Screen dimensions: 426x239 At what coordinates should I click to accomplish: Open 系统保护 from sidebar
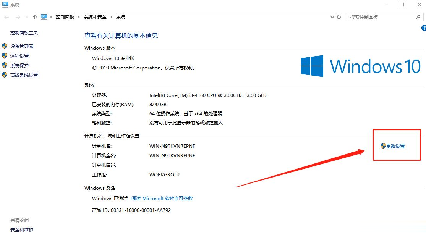[x=19, y=65]
